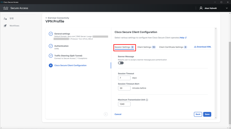The image size is (231, 129).
Task: Open the 管理 sidebar icon
Action: click(x=5, y=19)
